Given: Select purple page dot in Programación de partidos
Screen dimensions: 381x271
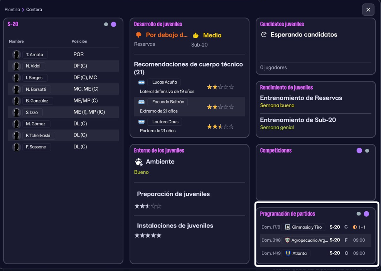Looking at the screenshot, I should (366, 214).
